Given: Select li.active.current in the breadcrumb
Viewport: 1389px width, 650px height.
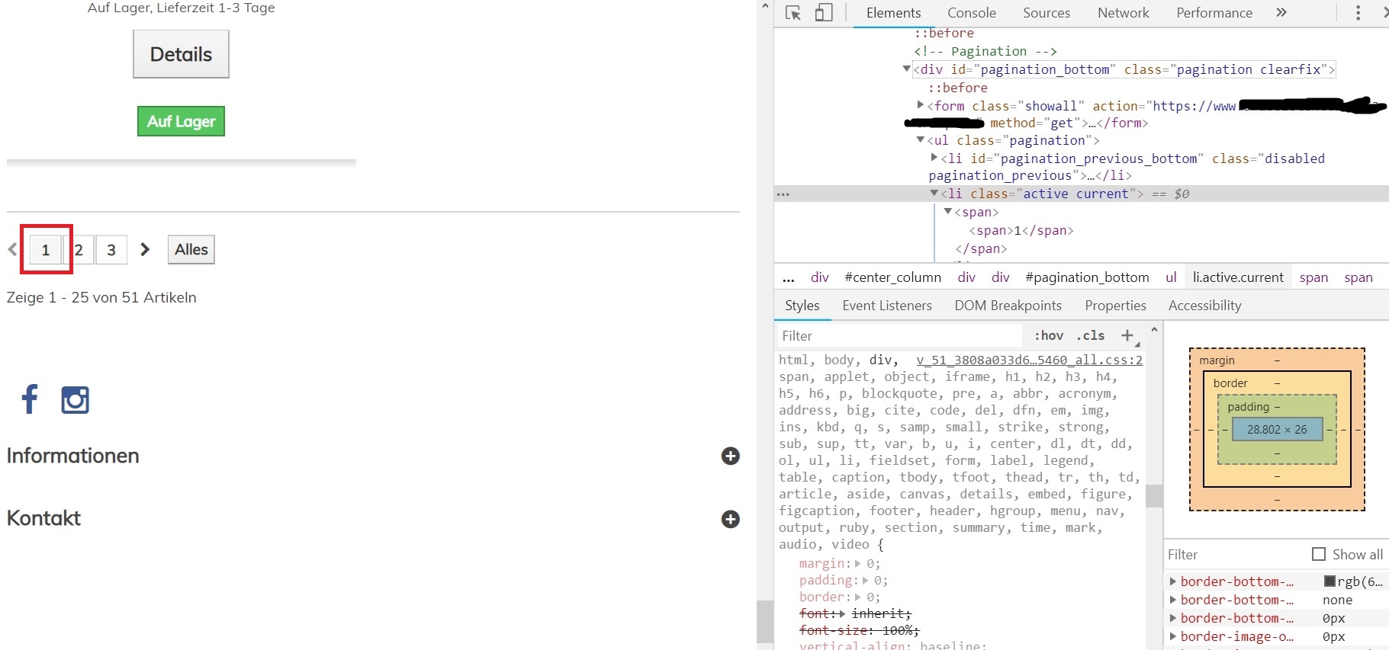Looking at the screenshot, I should pyautogui.click(x=1238, y=277).
